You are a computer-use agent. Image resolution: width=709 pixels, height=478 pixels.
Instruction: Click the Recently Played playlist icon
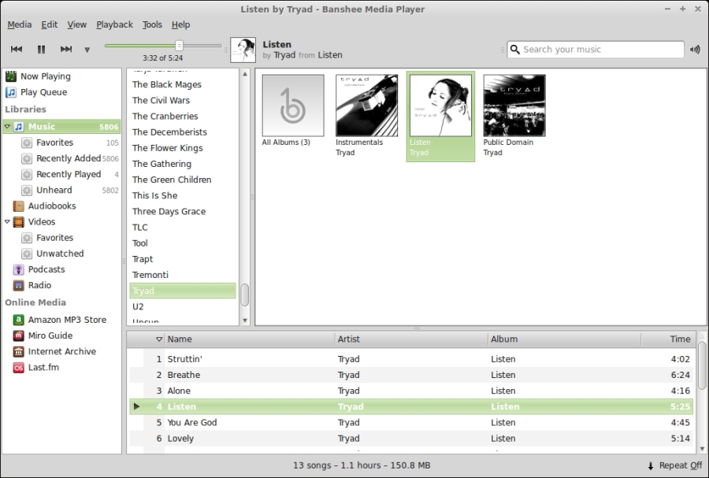27,174
